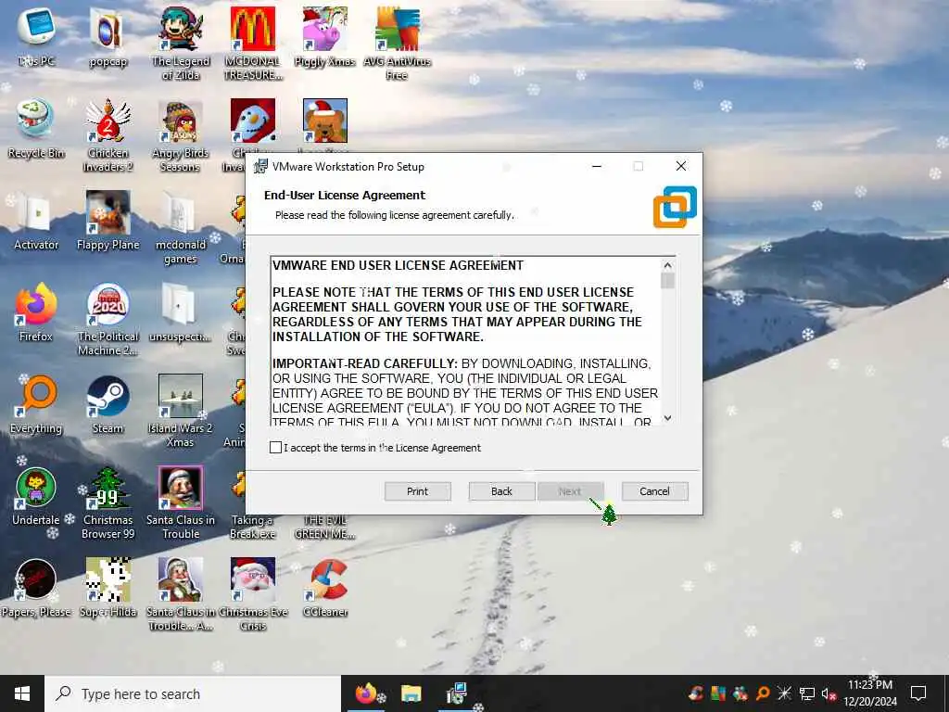Select the Christmas Eve Crisis icon
The height and width of the screenshot is (712, 949).
click(253, 595)
